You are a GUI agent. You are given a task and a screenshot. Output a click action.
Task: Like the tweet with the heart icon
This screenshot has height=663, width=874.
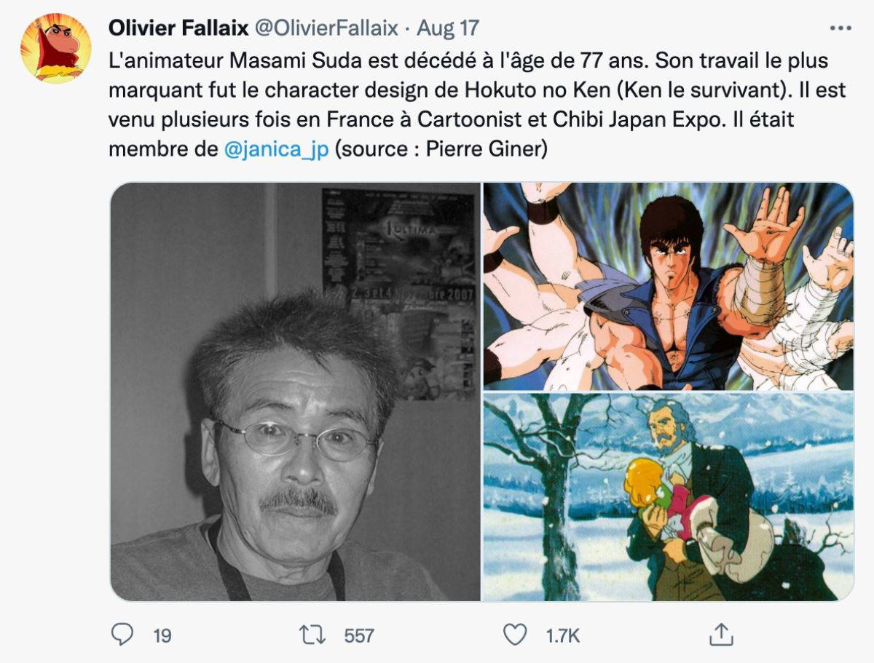(x=515, y=635)
